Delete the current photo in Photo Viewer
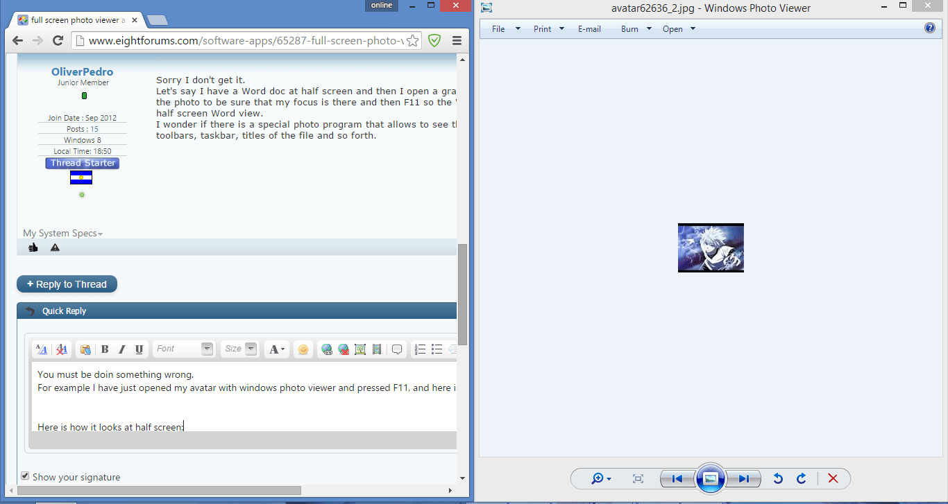 (x=832, y=478)
